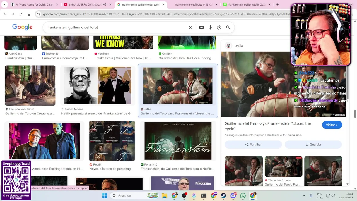Click the Visitar button in preview panel
Image resolution: width=357 pixels, height=201 pixels.
pos(332,125)
